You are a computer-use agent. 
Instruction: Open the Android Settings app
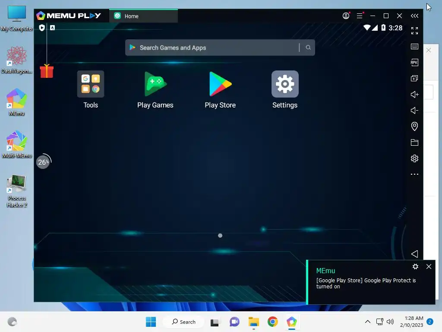click(285, 84)
